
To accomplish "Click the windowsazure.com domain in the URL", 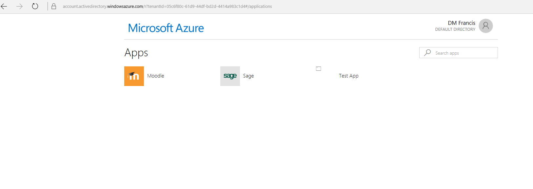I will (125, 6).
